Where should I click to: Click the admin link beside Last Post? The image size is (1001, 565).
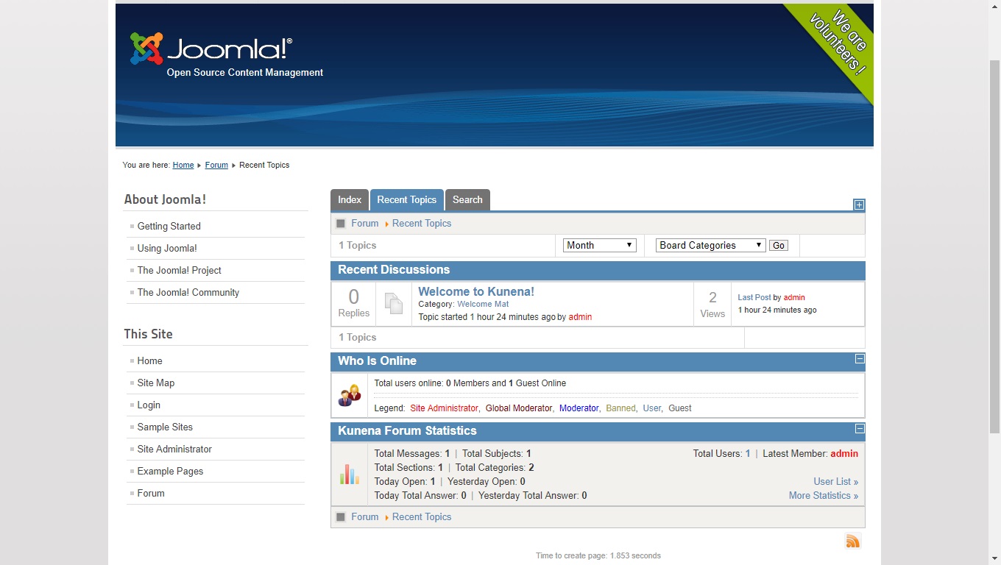pyautogui.click(x=794, y=297)
